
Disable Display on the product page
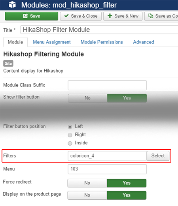[x=87, y=195]
